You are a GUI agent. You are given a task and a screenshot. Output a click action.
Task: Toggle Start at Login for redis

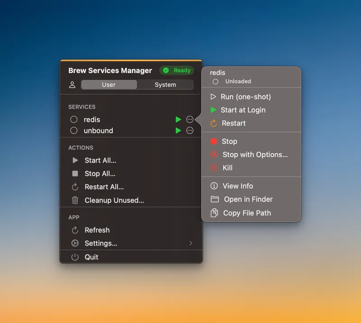244,110
